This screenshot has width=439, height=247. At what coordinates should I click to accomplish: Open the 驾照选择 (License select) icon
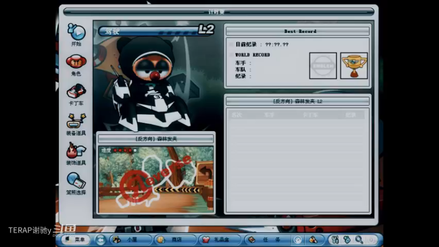pos(76,181)
